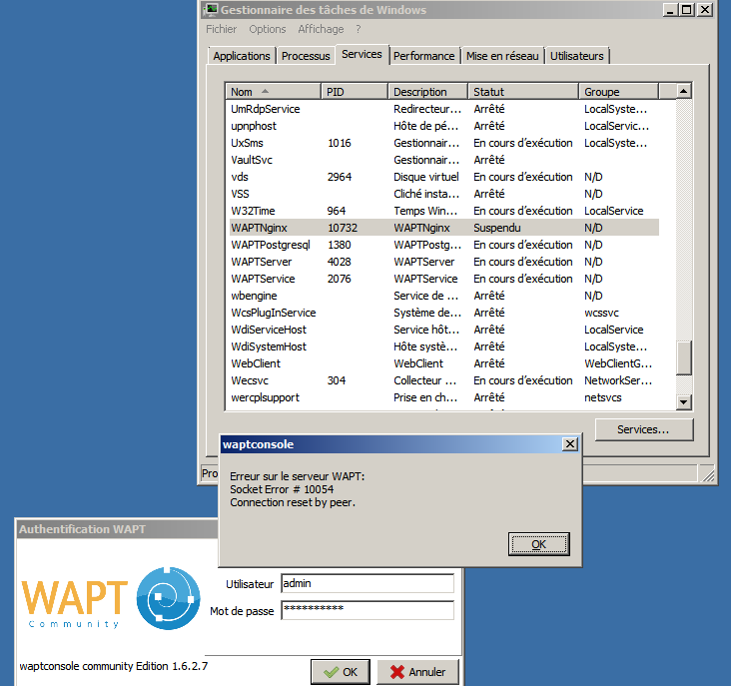Click the services list scrollbar thumb
Image resolution: width=731 pixels, height=686 pixels.
tap(683, 357)
